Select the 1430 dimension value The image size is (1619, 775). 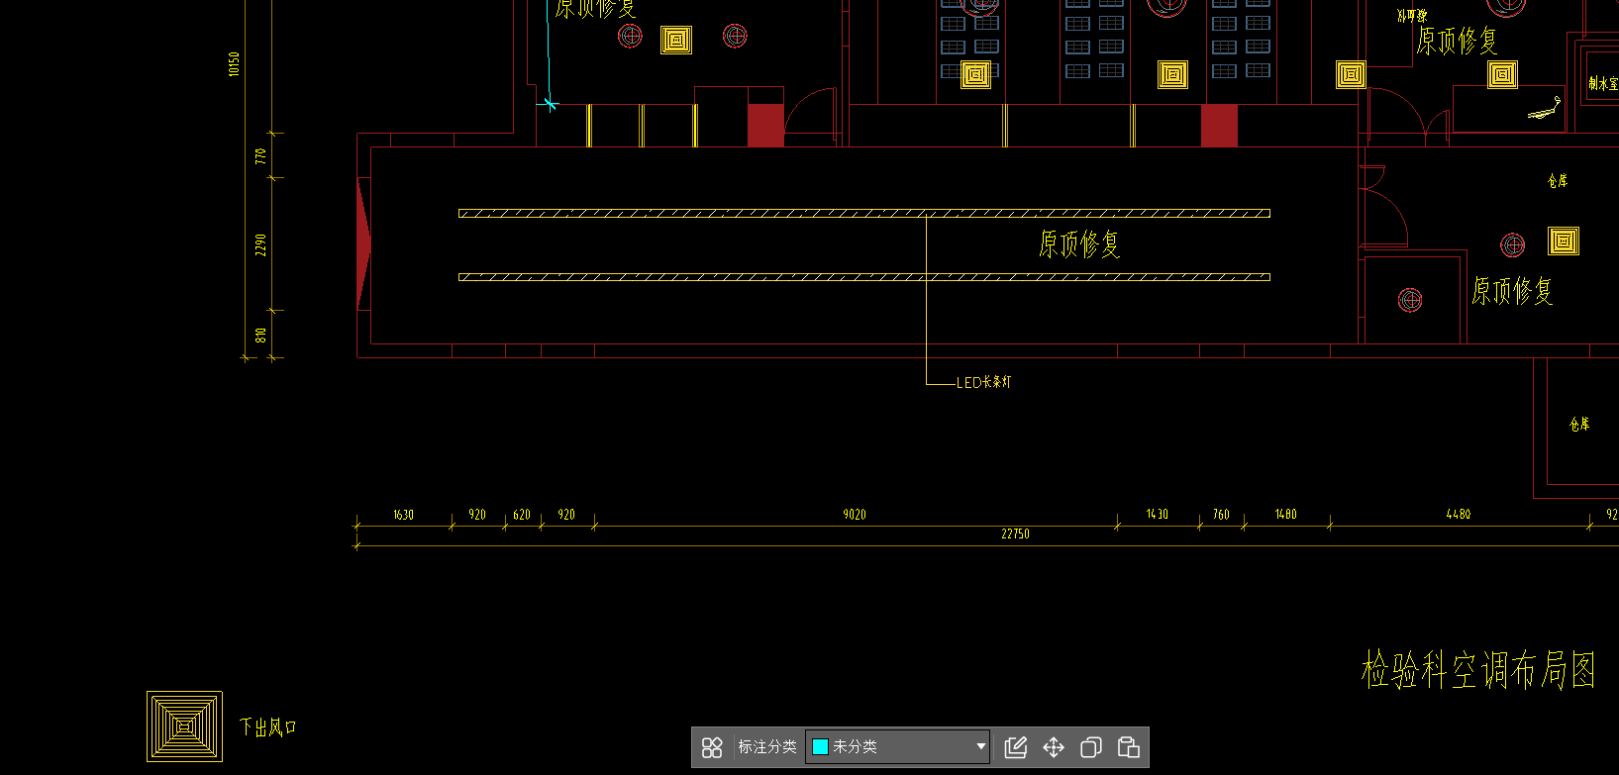coord(1158,515)
